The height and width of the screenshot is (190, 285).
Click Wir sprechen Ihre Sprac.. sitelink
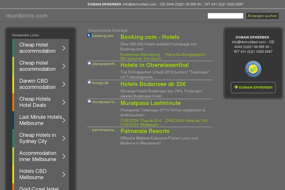(142, 58)
